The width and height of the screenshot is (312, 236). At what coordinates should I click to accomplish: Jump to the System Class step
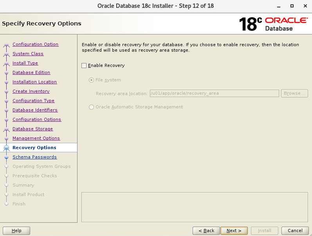[28, 54]
